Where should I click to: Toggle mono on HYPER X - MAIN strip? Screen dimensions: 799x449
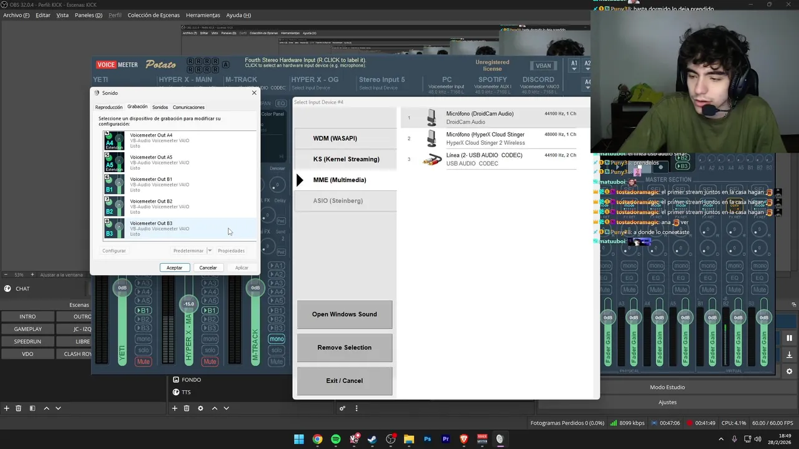coord(210,339)
